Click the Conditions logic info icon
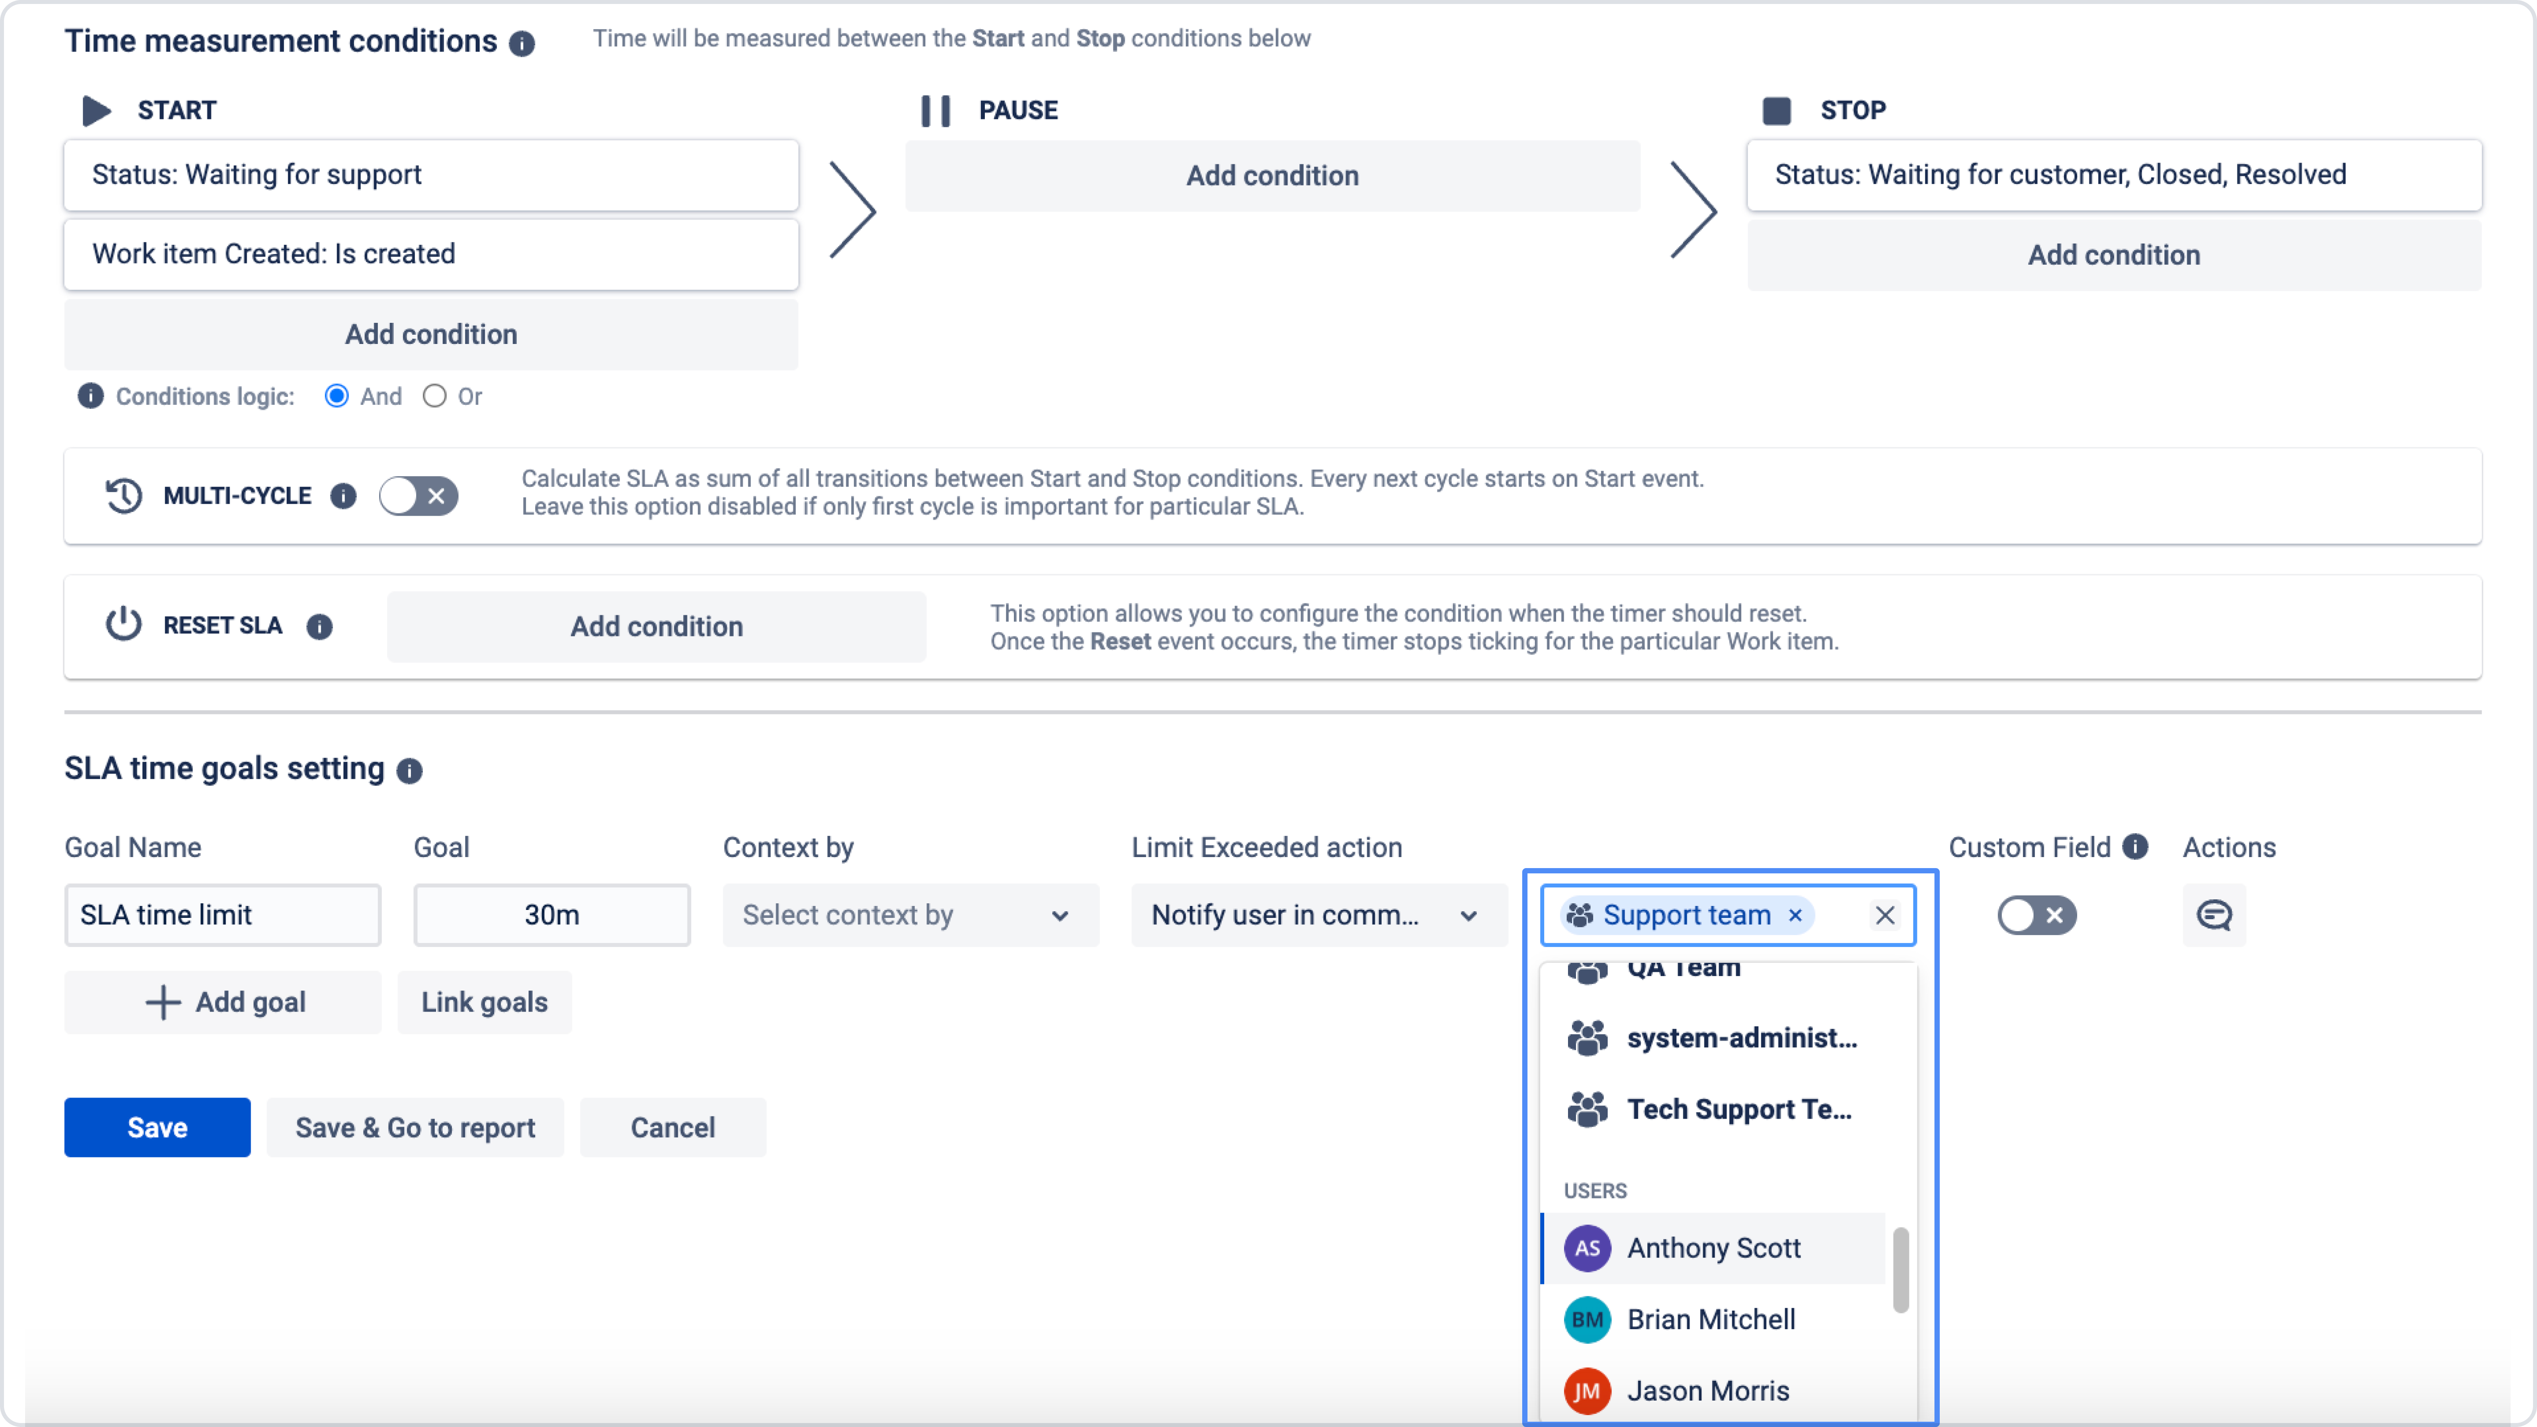This screenshot has height=1427, width=2537. [91, 396]
